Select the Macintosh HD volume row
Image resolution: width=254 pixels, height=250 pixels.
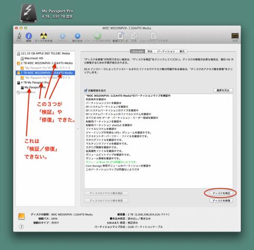pyautogui.click(x=46, y=58)
